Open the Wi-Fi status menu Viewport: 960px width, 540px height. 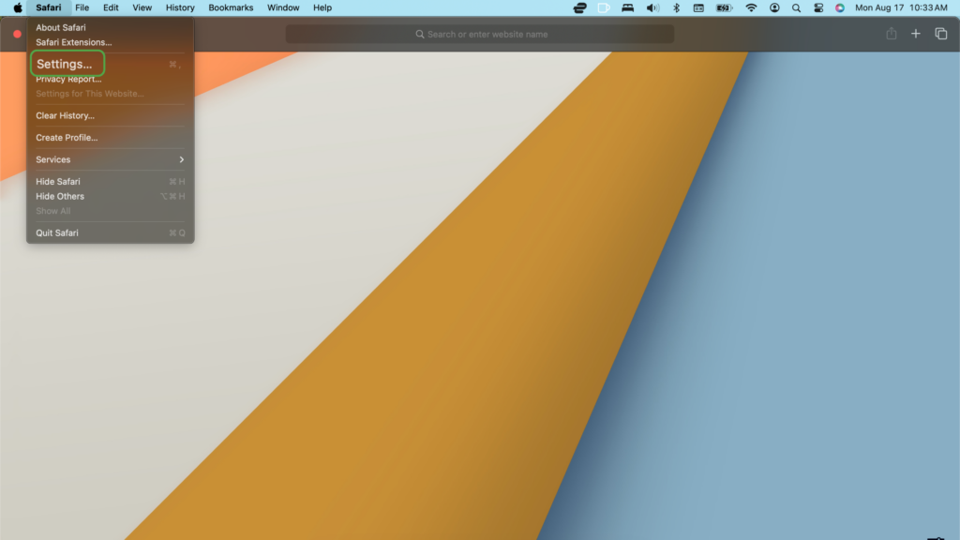(751, 7)
